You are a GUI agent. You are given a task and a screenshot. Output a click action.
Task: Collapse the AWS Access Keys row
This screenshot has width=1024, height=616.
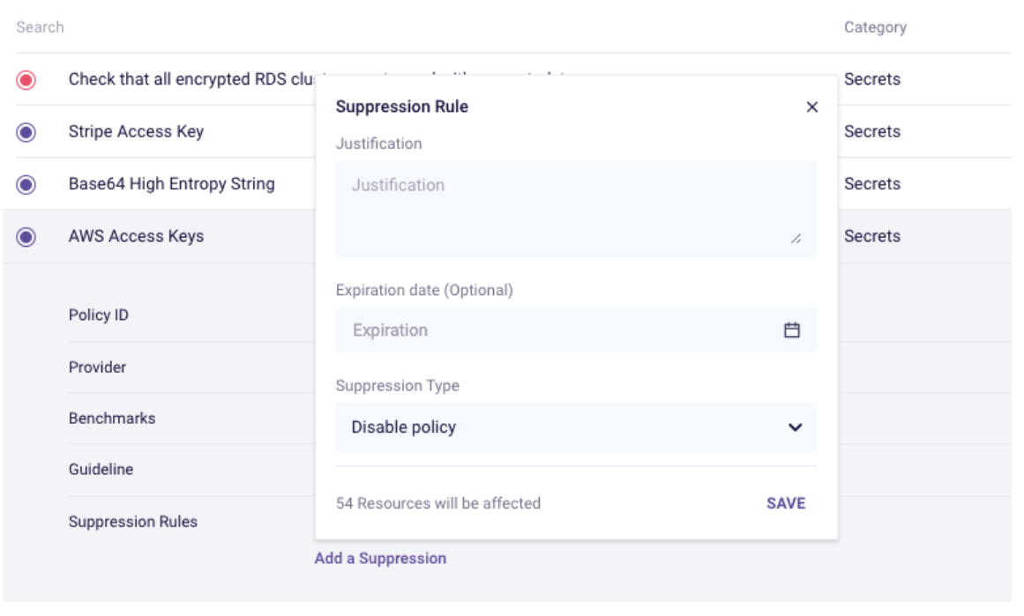pyautogui.click(x=136, y=236)
